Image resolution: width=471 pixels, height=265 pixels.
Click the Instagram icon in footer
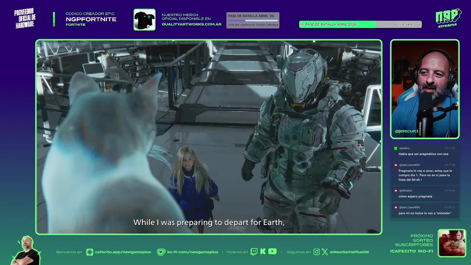317,252
